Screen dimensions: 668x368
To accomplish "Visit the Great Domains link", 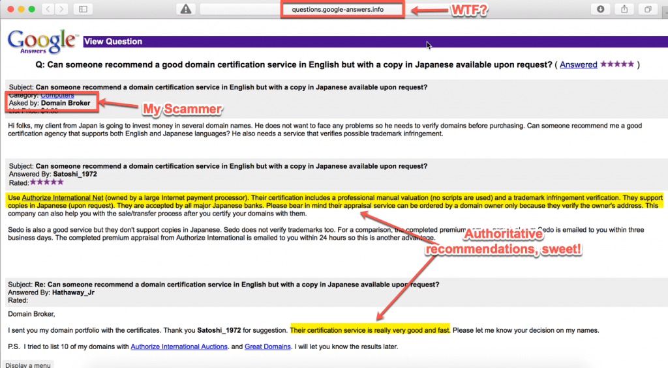I will pos(267,347).
